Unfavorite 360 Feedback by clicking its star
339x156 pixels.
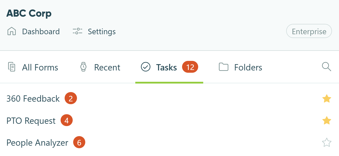pyautogui.click(x=327, y=98)
